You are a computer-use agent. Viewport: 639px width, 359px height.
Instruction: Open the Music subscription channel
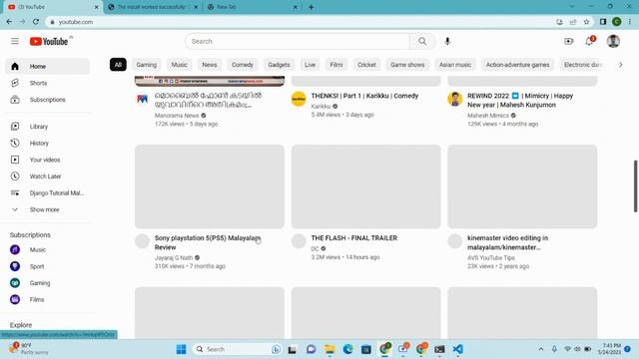(x=48, y=249)
